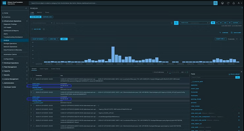The image size is (244, 131).
Task: Switch to the Metrics tab
Action: tap(39, 12)
